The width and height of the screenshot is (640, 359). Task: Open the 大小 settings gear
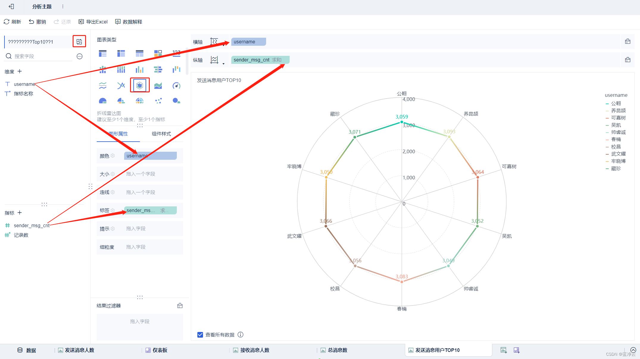tap(113, 174)
